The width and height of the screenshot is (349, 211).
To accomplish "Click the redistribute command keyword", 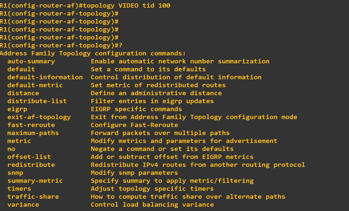I will tap(31, 165).
